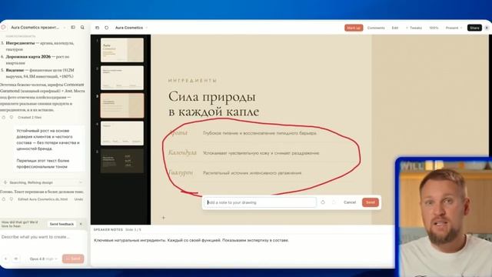This screenshot has width=492, height=277.
Task: Expand the 'Searching, Refining design' step
Action: [x=43, y=182]
